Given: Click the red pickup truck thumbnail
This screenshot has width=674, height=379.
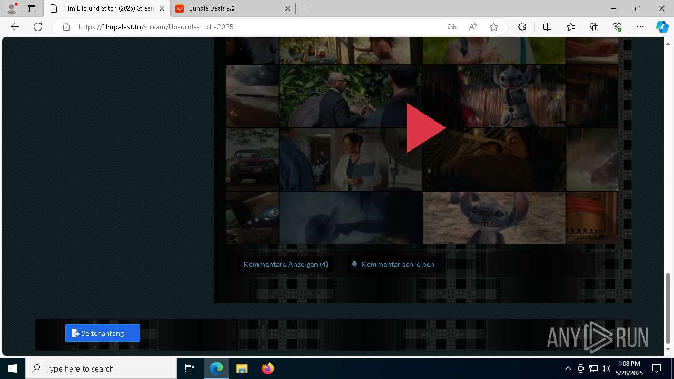Looking at the screenshot, I should click(x=252, y=159).
